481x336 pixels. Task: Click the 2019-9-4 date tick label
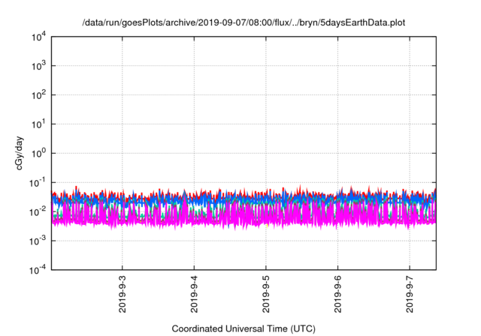(x=194, y=294)
